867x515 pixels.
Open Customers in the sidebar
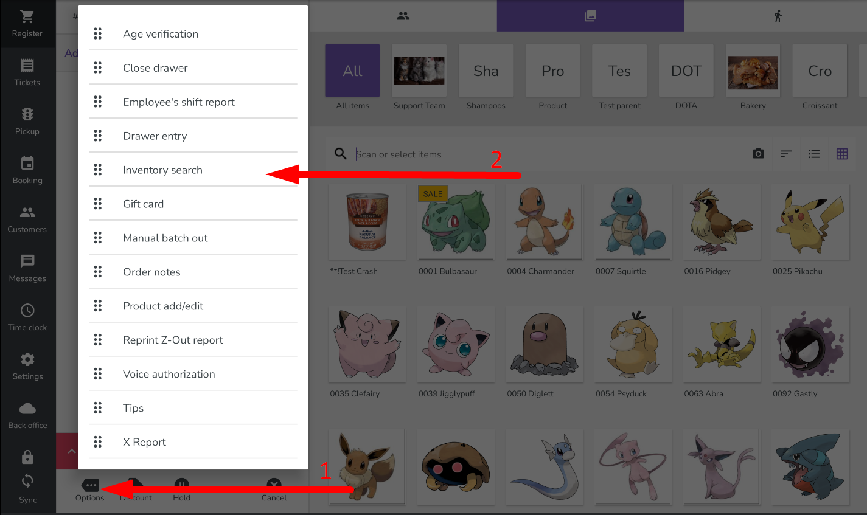pos(27,220)
